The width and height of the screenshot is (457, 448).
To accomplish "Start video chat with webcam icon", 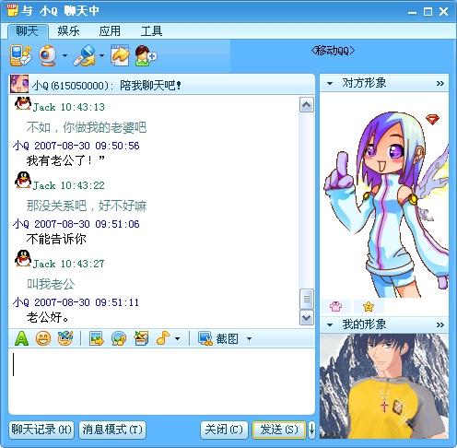I will coord(48,55).
